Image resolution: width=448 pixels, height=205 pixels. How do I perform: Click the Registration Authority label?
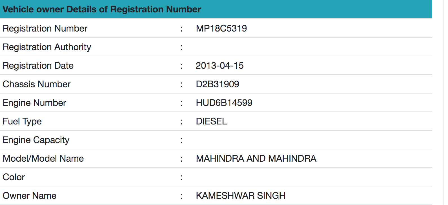[47, 47]
